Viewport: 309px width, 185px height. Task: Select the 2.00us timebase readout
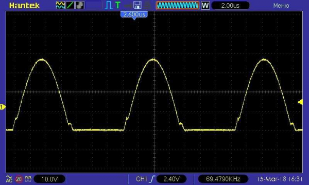[230, 6]
